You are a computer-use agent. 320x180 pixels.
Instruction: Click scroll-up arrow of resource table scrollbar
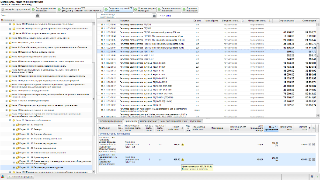318,24
